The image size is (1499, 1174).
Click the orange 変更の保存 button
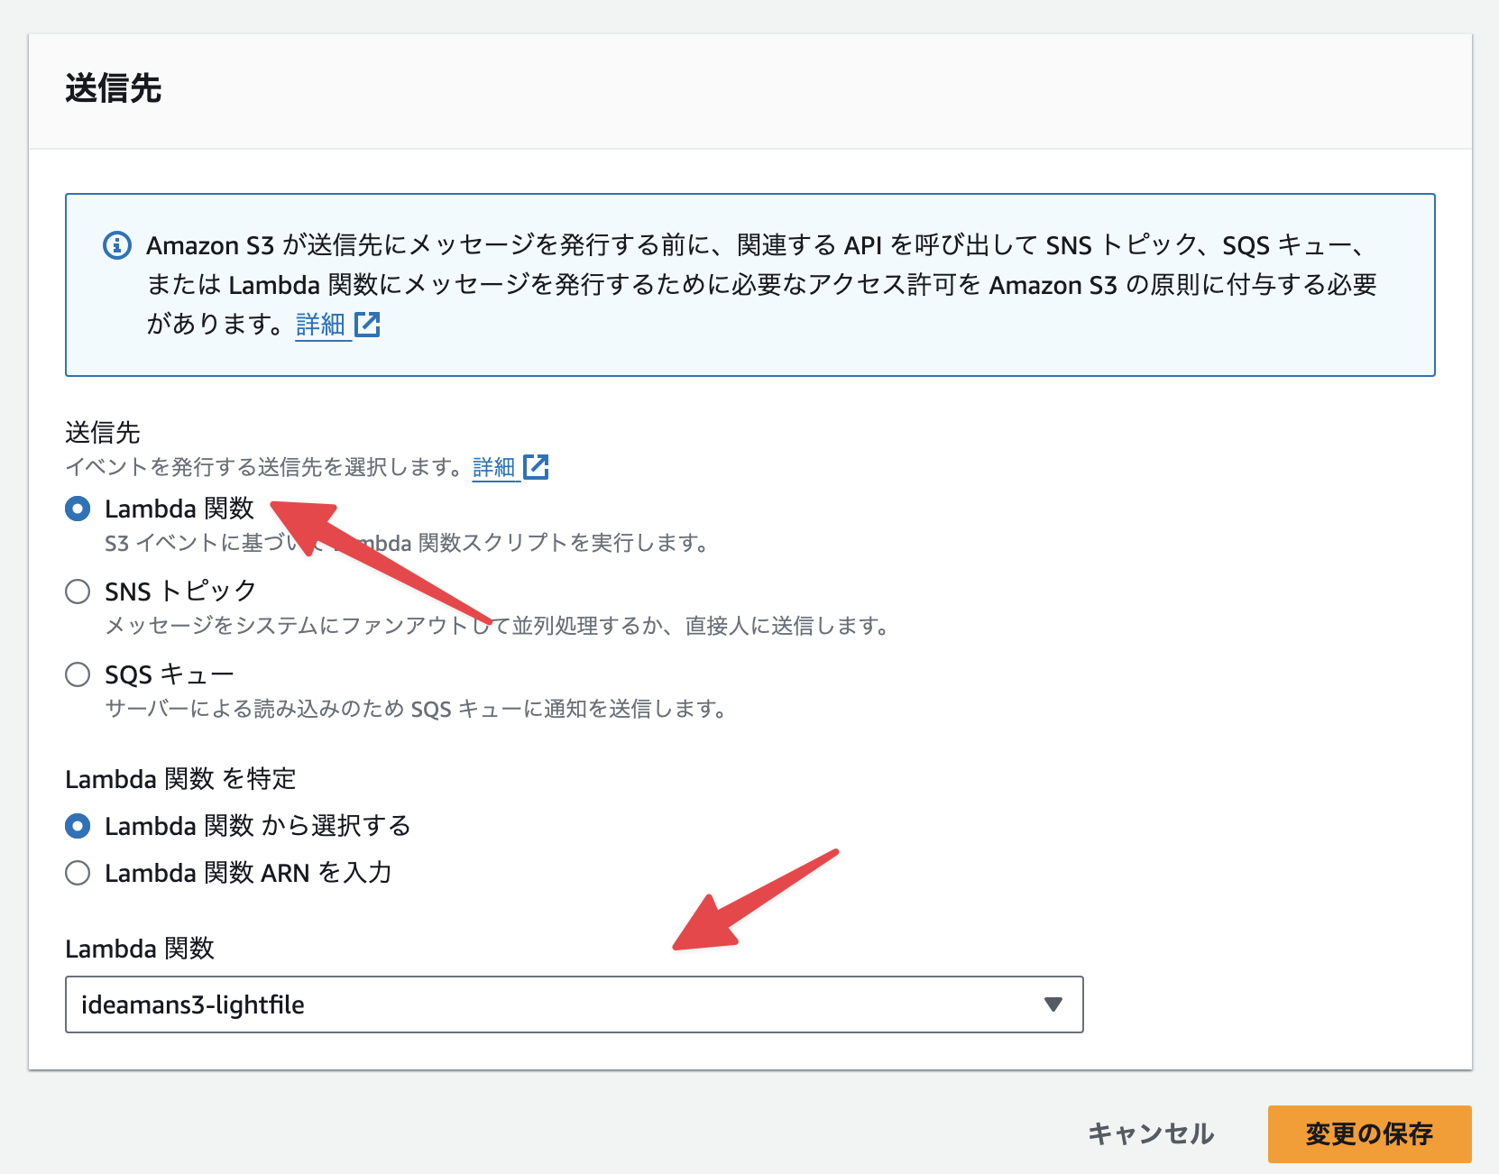(x=1368, y=1133)
